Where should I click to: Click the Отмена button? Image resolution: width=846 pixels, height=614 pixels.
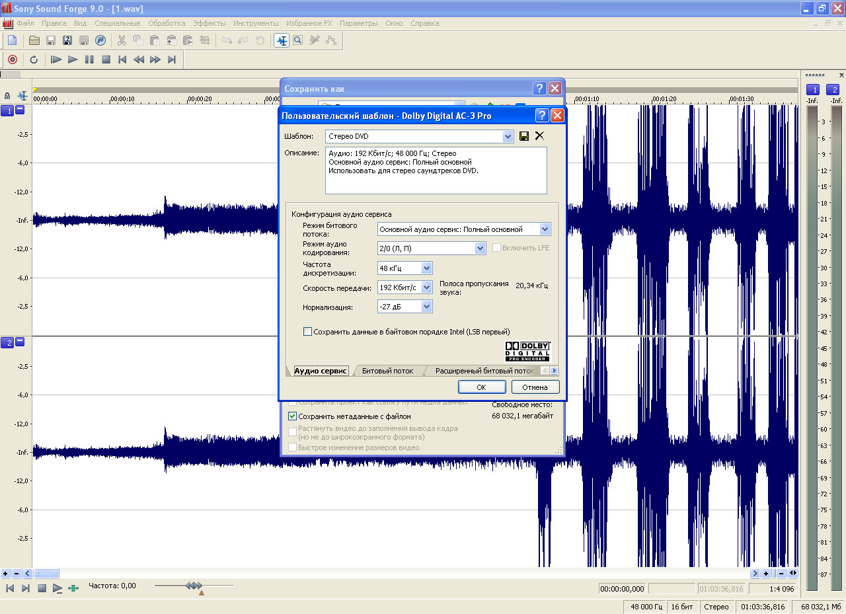535,387
